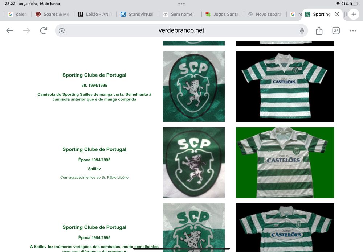Open a new tab with plus button
This screenshot has width=363, height=252.
[x=354, y=14]
